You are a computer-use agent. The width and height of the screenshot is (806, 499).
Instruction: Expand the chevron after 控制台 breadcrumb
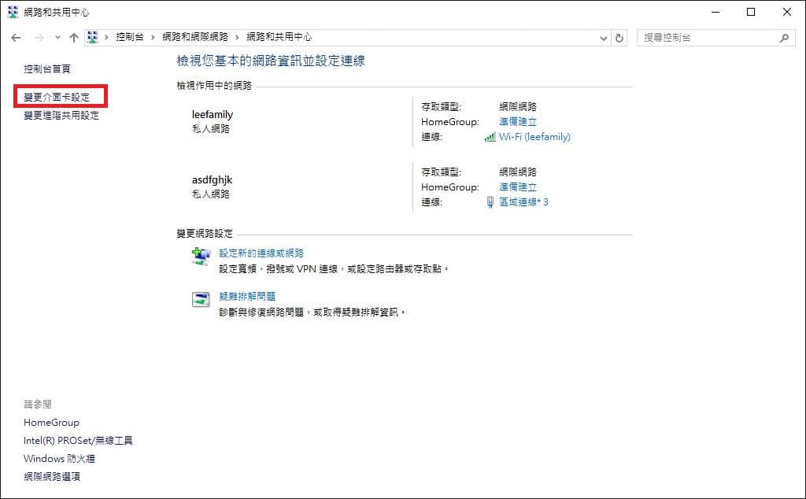[x=153, y=38]
